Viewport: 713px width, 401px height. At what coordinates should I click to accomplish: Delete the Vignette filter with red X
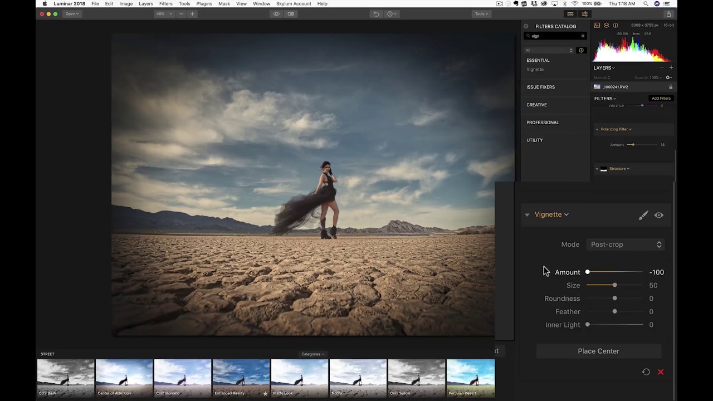pyautogui.click(x=661, y=372)
